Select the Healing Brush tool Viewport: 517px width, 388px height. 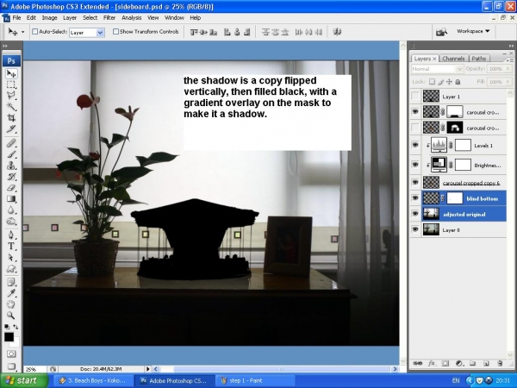pos(11,143)
